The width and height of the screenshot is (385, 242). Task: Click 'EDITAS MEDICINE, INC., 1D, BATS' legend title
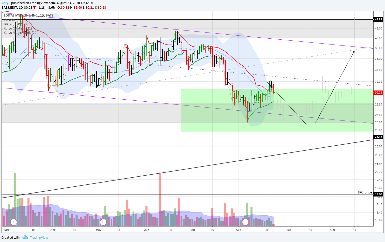pos(28,15)
